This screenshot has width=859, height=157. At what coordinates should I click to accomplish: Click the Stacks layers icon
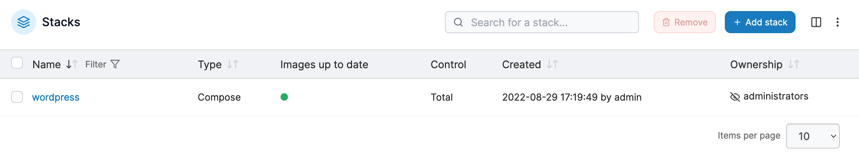[x=24, y=22]
